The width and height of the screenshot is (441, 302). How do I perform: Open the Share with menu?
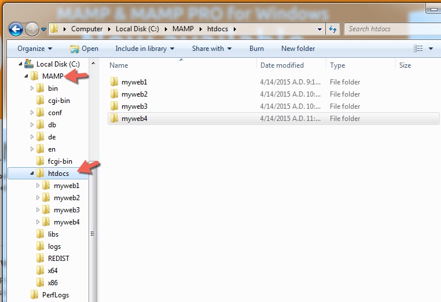211,49
